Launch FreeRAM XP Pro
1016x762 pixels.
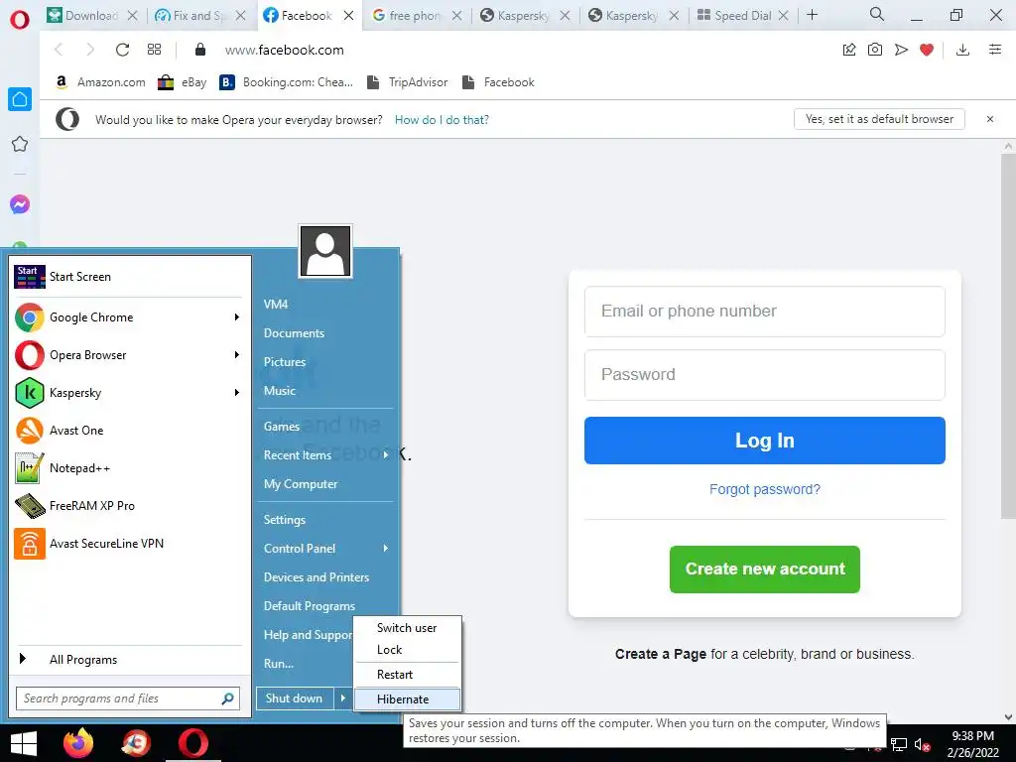[x=130, y=505]
